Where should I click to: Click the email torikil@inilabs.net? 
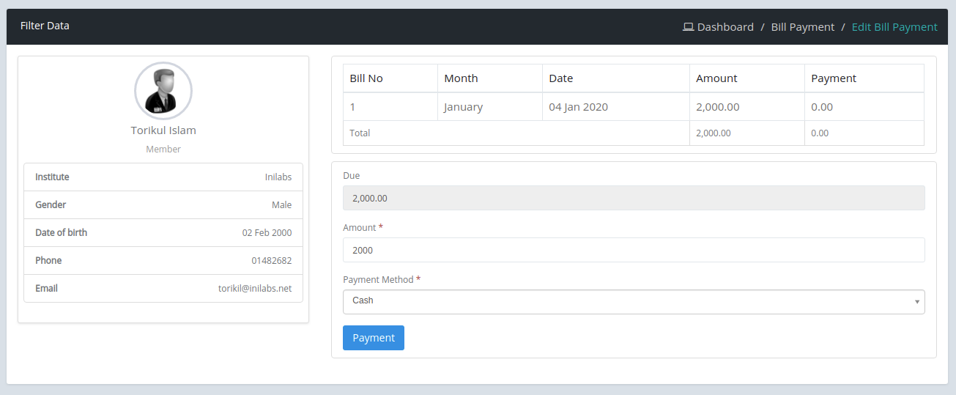(x=255, y=289)
